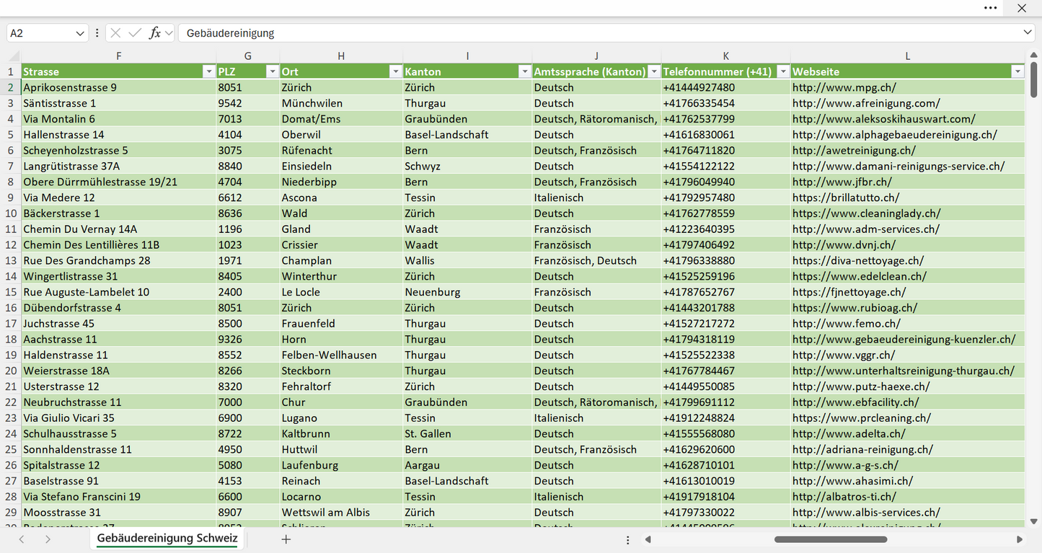The height and width of the screenshot is (553, 1042).
Task: Click the vertical scroll up arrow
Action: pos(1034,55)
